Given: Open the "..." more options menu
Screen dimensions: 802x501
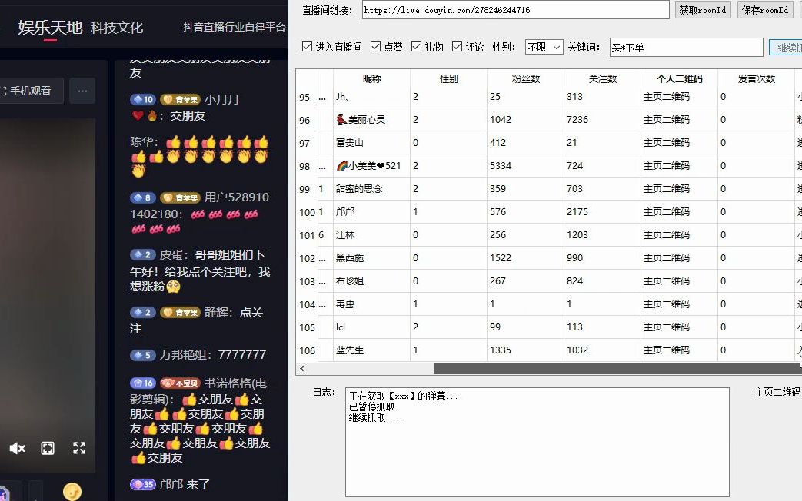Looking at the screenshot, I should 82,91.
